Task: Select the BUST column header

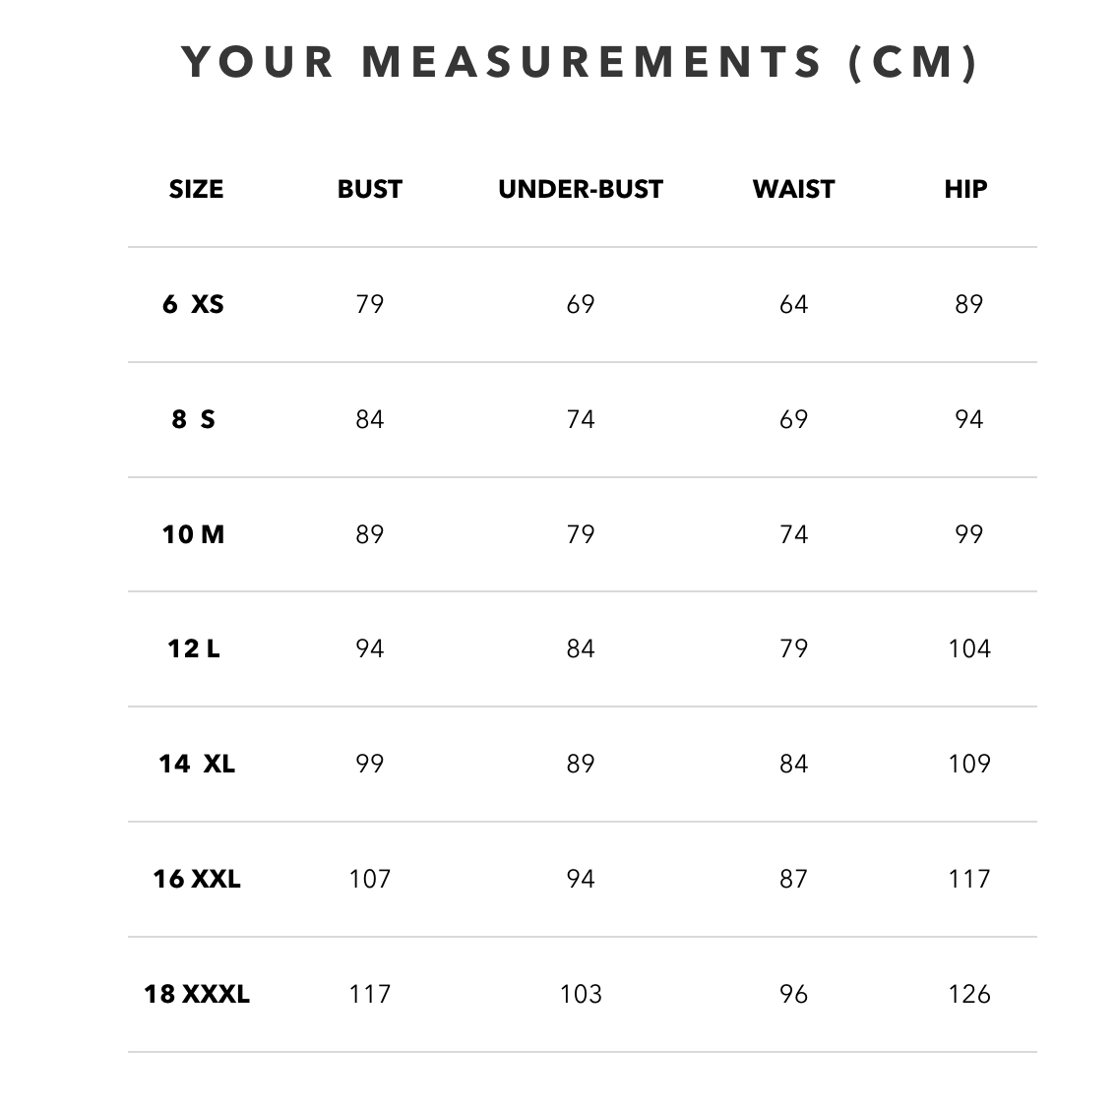Action: tap(370, 189)
